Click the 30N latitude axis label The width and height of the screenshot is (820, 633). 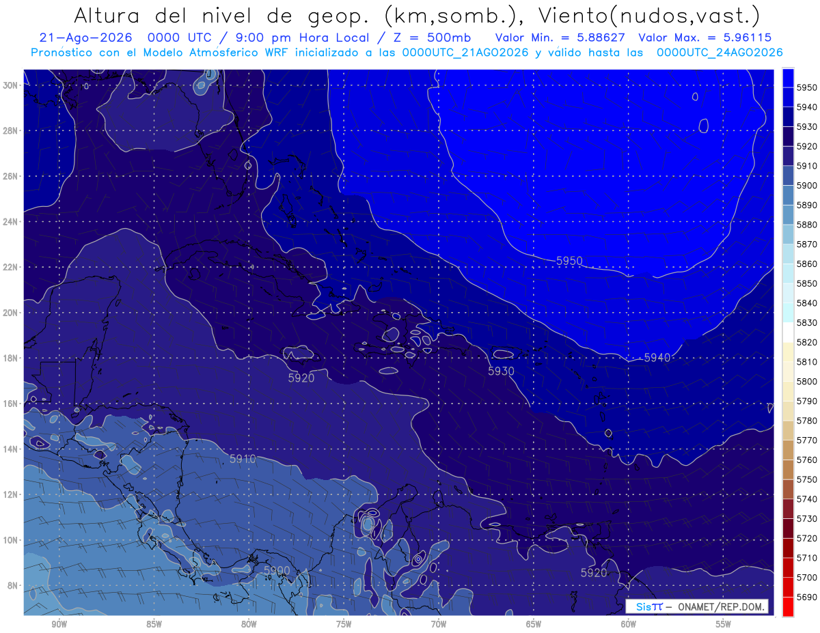[x=10, y=85]
